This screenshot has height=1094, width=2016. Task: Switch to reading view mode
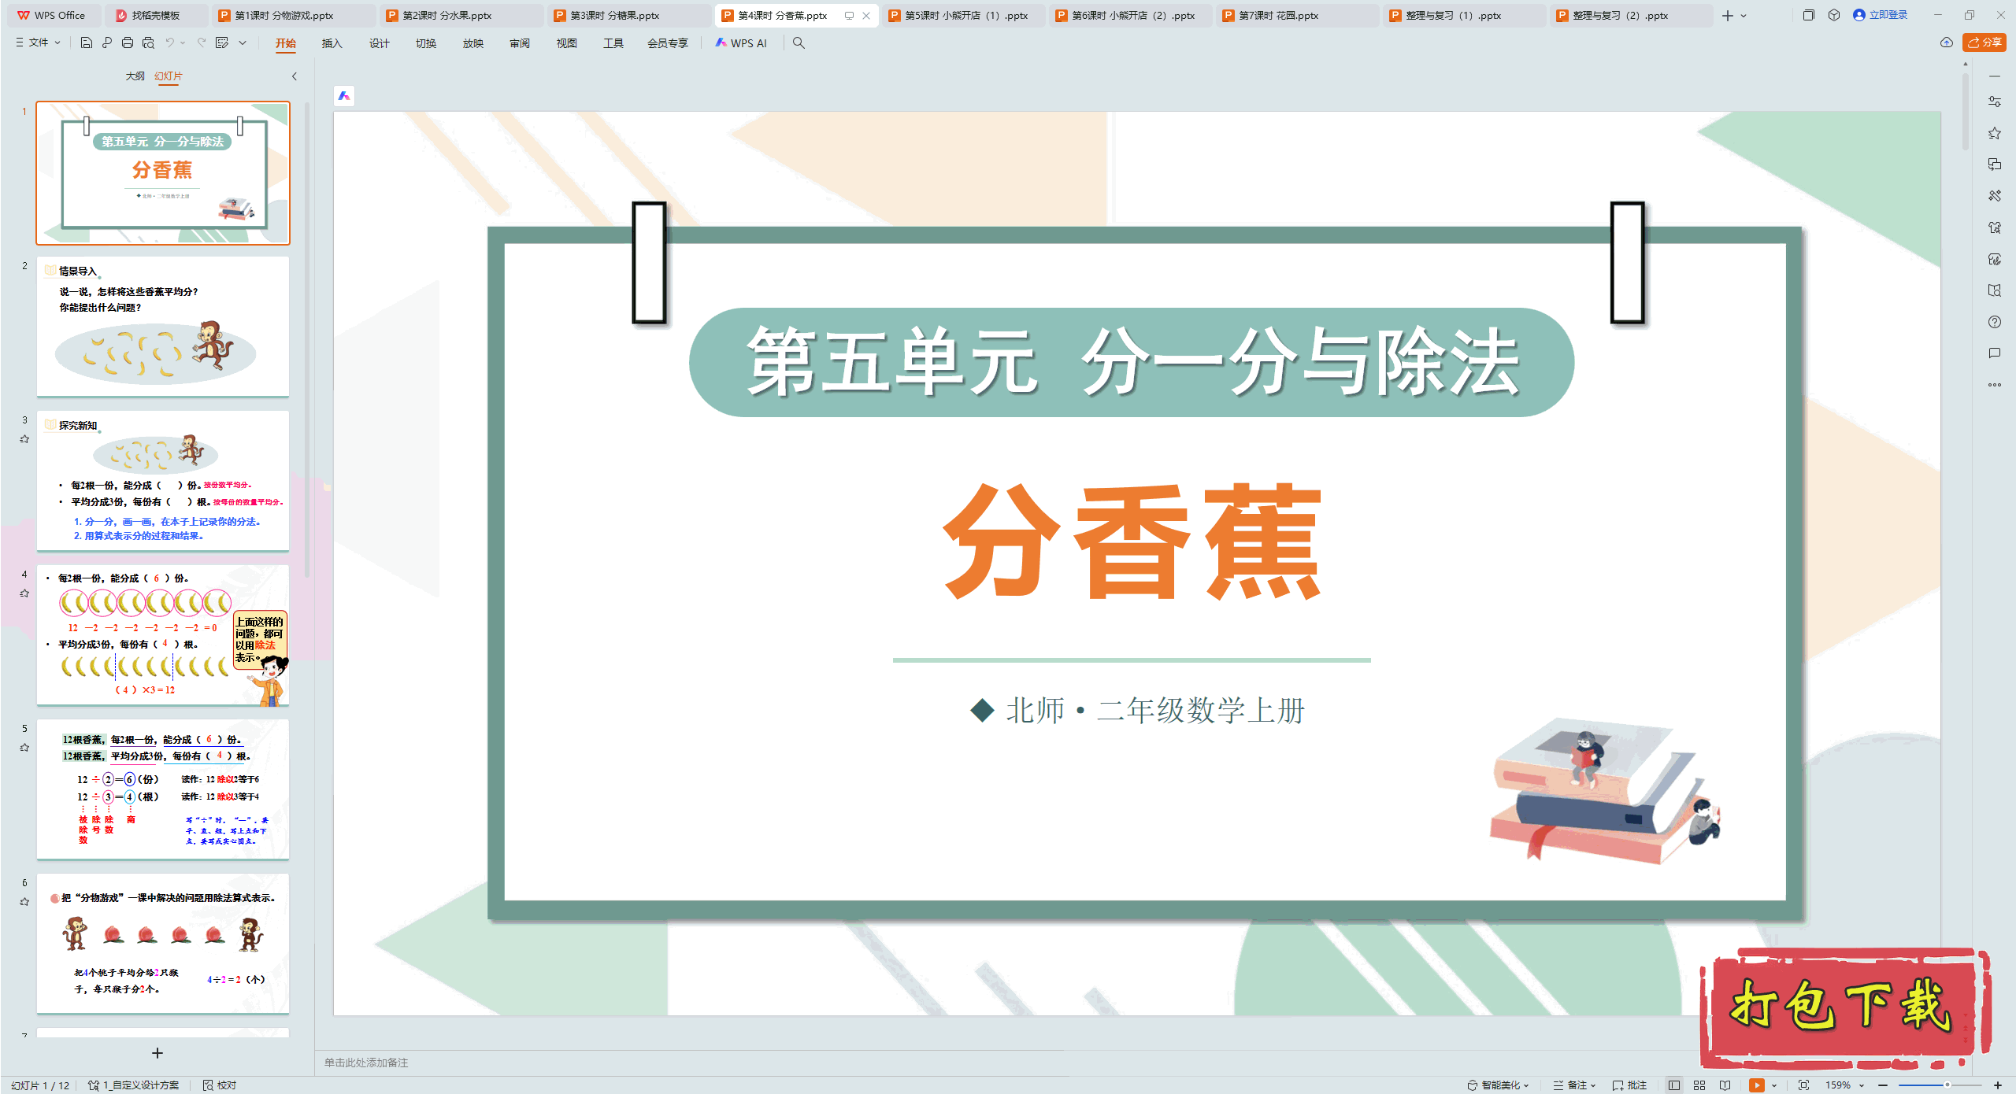click(x=1725, y=1085)
